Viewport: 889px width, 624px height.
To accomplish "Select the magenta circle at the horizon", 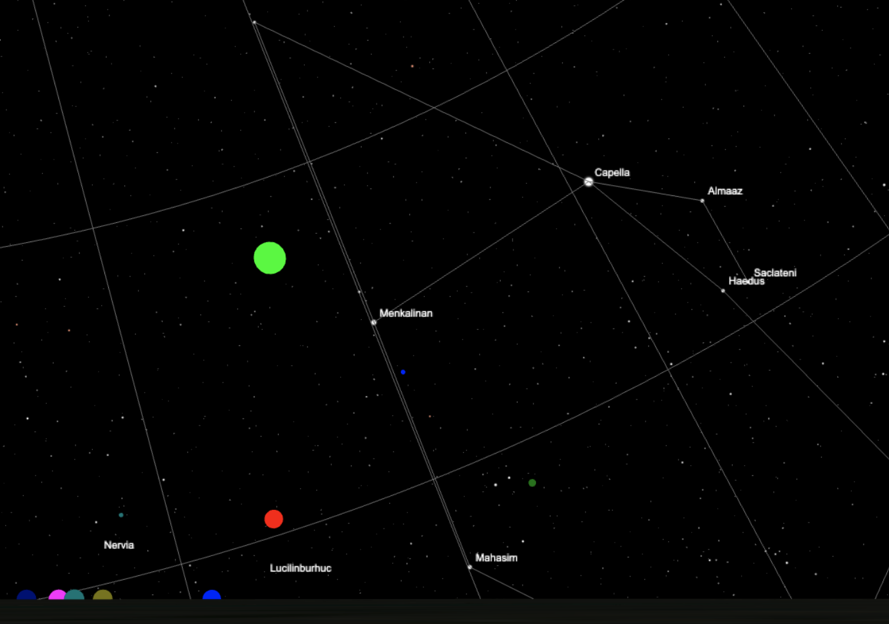I will [56, 595].
